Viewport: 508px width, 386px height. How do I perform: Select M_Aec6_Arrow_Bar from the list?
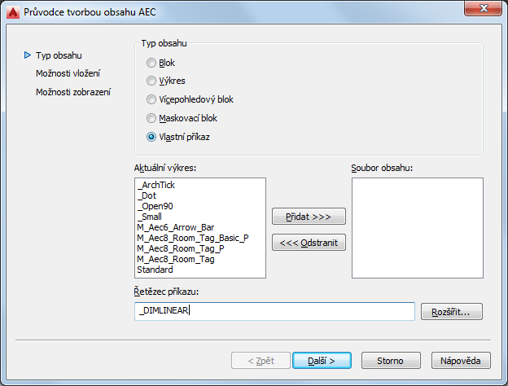coord(175,227)
